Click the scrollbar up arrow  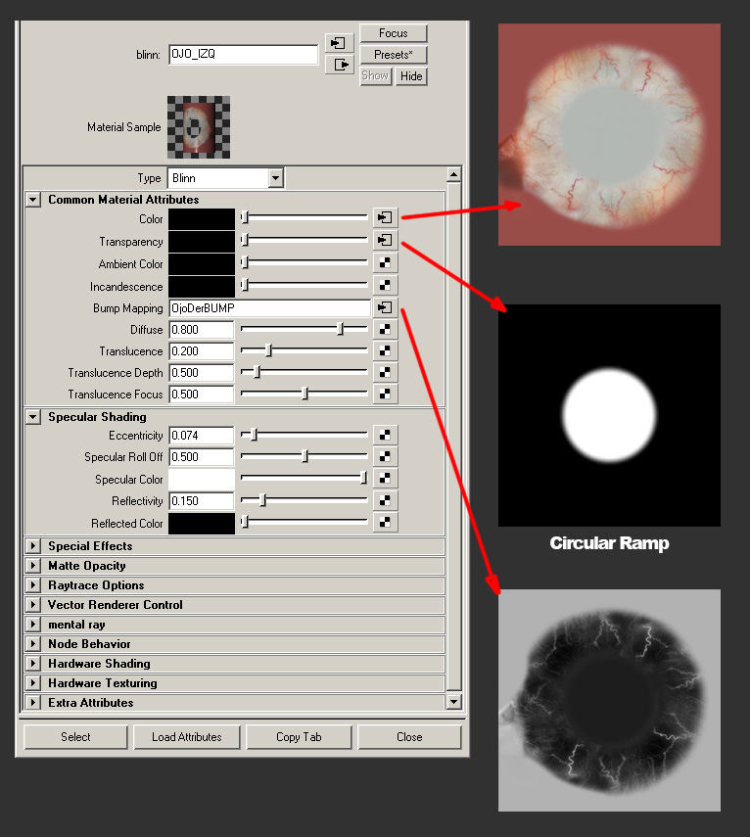point(453,174)
